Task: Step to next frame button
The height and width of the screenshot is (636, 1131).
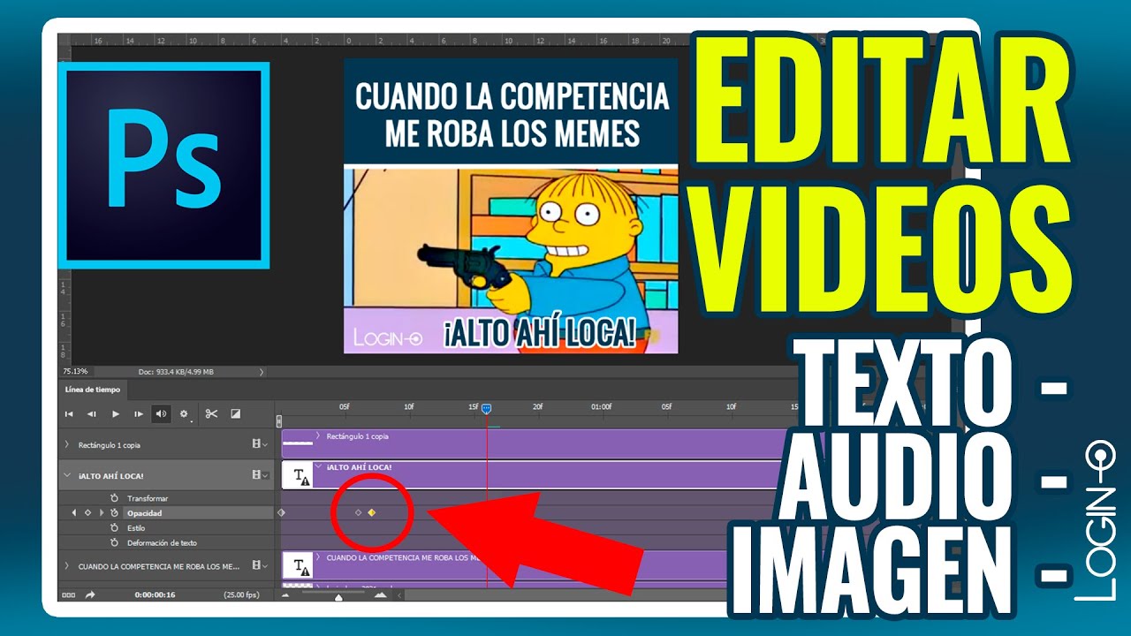Action: 138,413
